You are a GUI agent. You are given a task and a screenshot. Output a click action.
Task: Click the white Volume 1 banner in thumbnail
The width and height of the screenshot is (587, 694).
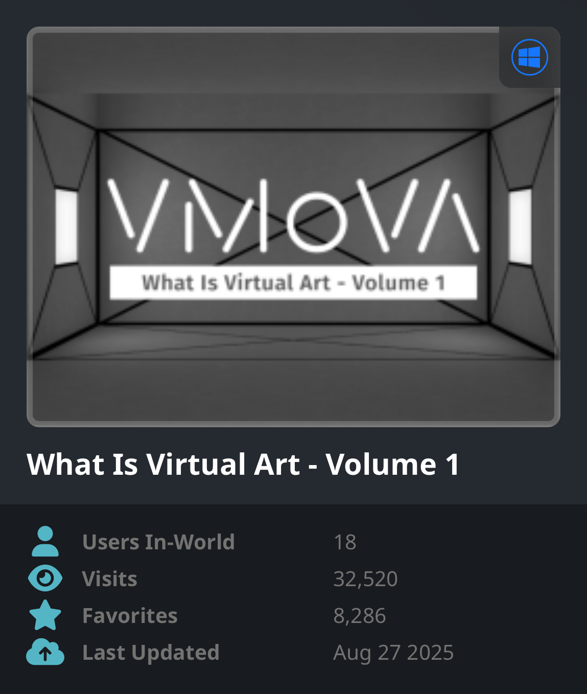(x=293, y=282)
